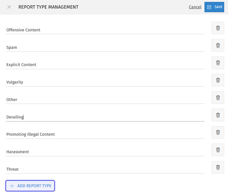The width and height of the screenshot is (228, 196).
Task: Click into the Spam input field
Action: click(x=105, y=47)
